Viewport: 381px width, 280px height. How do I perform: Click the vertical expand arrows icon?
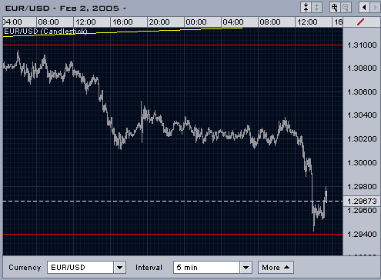317,8
